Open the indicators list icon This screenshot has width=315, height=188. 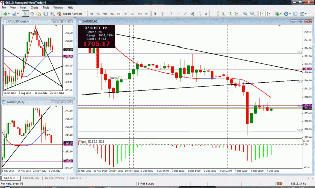(277, 14)
